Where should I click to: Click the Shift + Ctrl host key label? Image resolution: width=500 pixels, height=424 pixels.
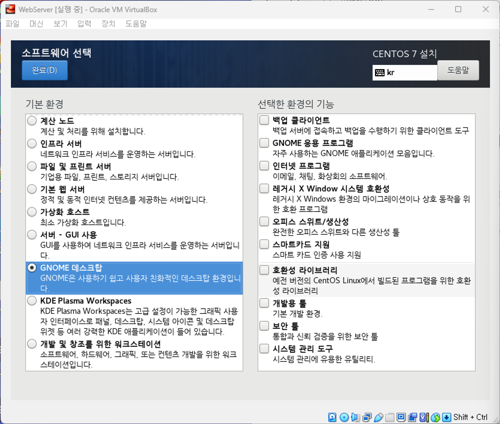pyautogui.click(x=470, y=417)
